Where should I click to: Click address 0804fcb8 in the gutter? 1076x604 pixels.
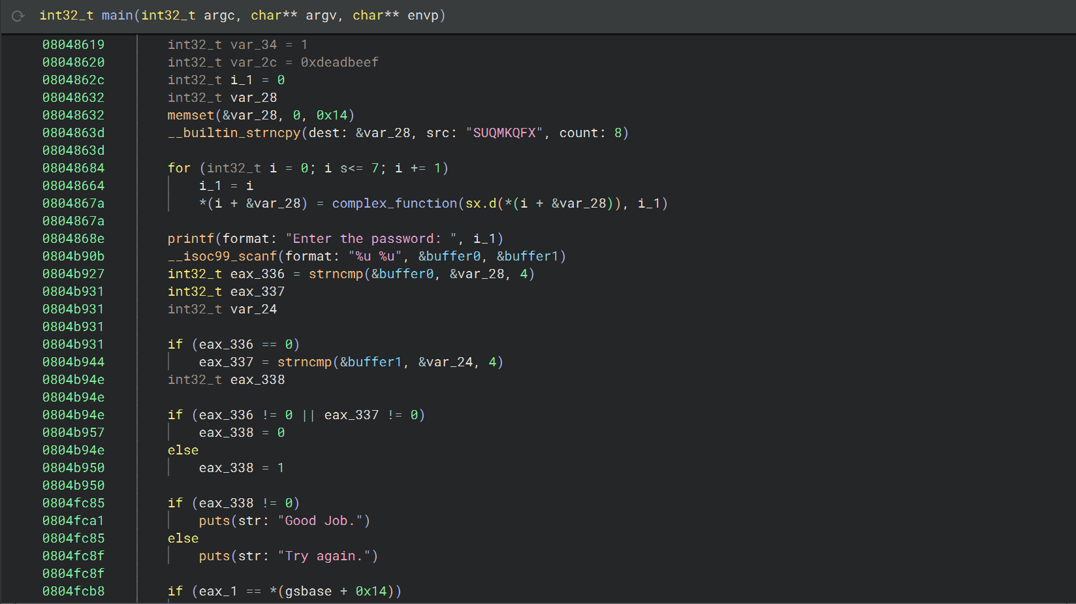(x=73, y=591)
